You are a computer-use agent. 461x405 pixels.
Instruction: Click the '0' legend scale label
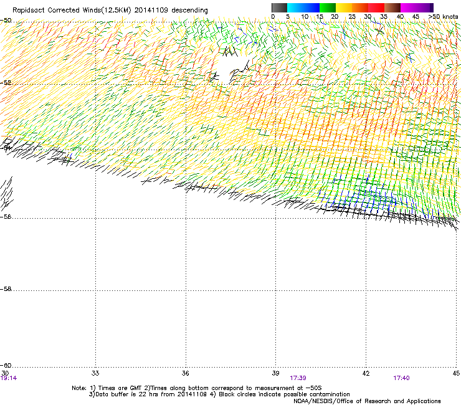point(273,17)
